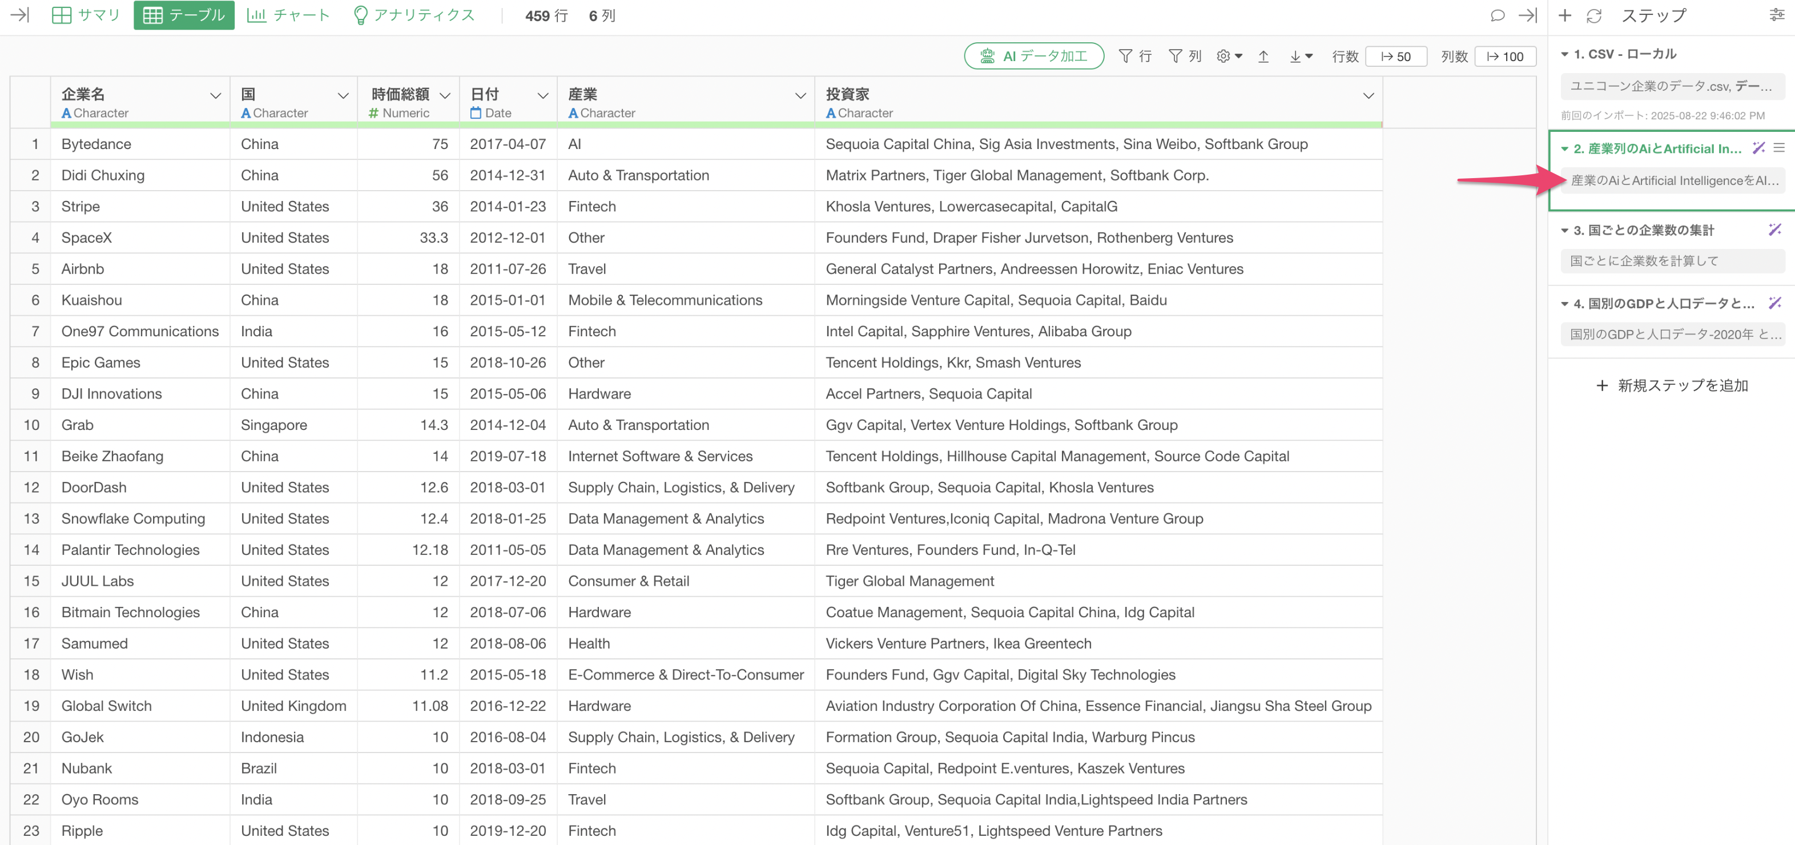Collapse the left panel arrow icon
The image size is (1795, 845).
click(x=19, y=15)
